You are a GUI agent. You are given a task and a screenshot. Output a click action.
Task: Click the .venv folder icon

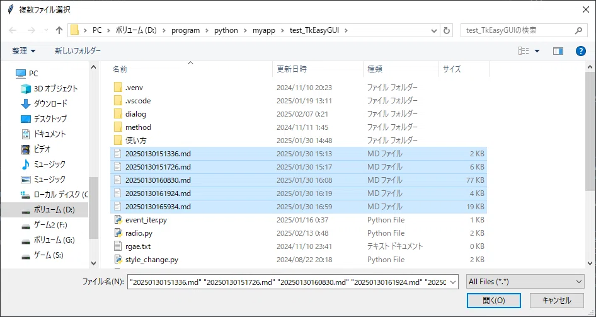pos(118,88)
